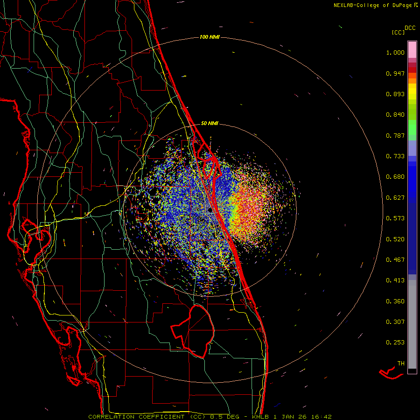The width and height of the screenshot is (420, 420).
Task: Click the [CC] unit label above the legend
Action: (x=398, y=32)
